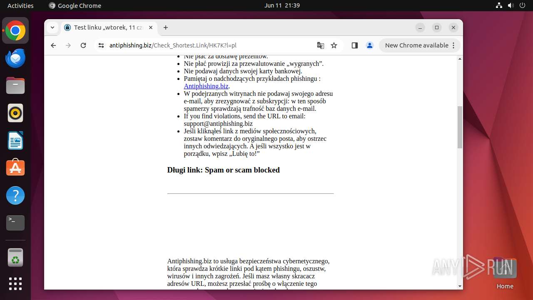Viewport: 533px width, 300px height.
Task: Open Ubuntu Software store icon
Action: [x=15, y=168]
